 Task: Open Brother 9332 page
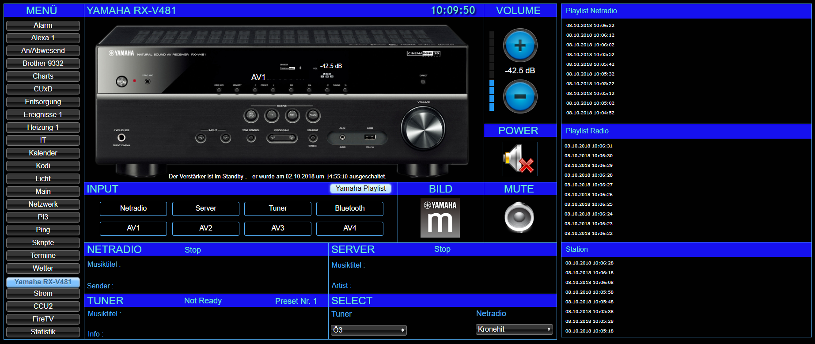tap(43, 64)
